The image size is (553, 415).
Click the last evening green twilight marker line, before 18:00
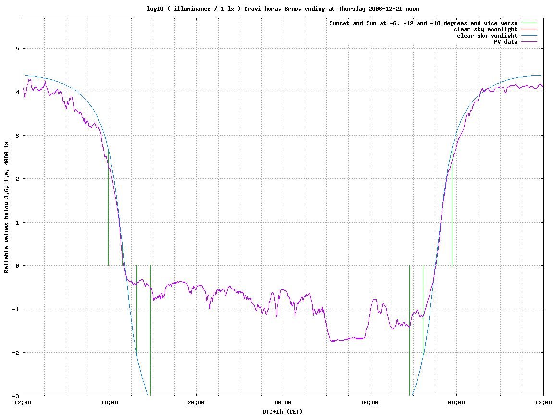coord(150,331)
